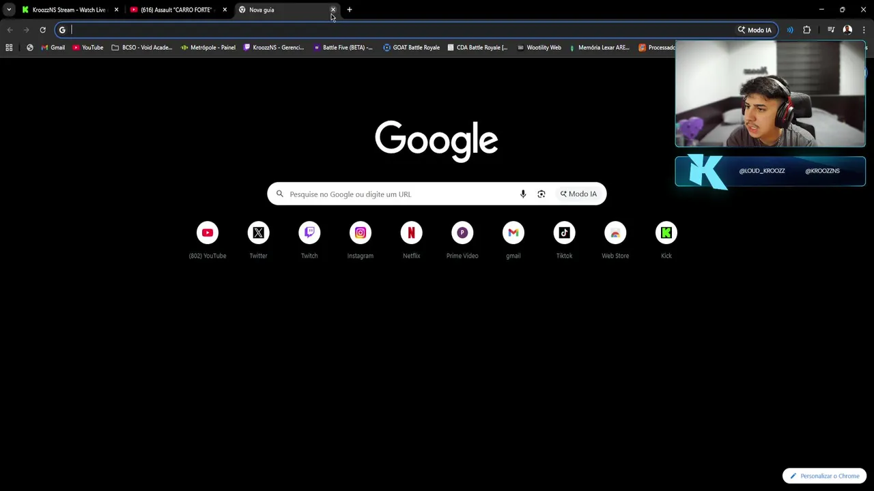Screen dimensions: 874x491
Task: Click Modo IA in the search box
Action: point(579,194)
